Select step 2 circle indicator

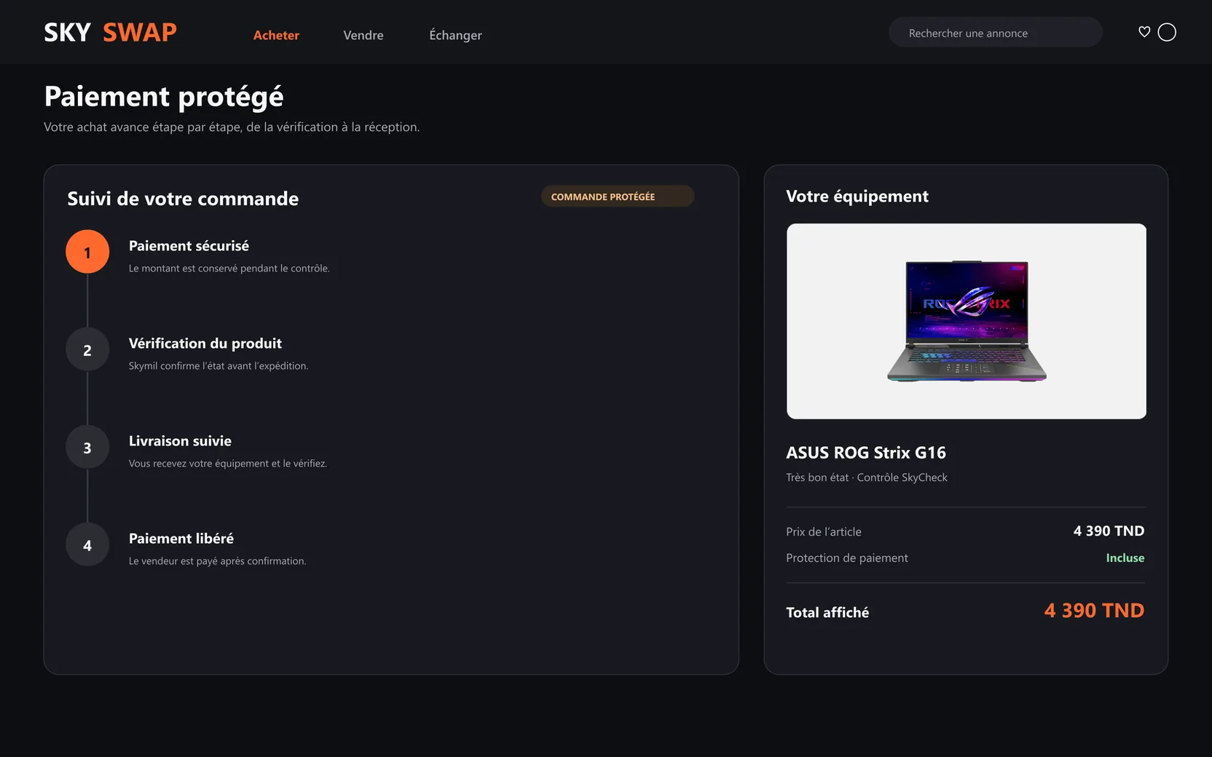pos(87,349)
